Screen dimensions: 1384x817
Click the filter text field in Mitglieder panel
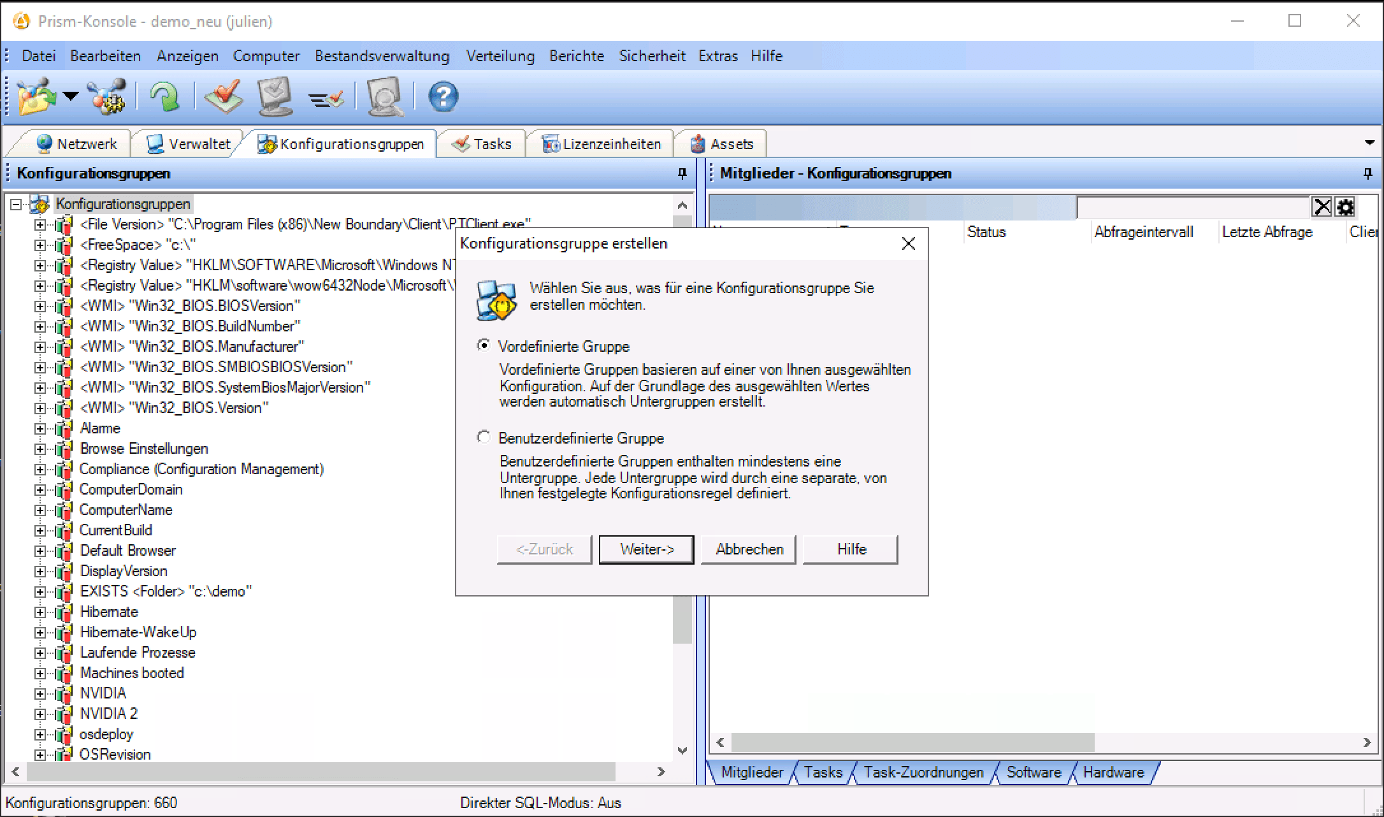point(1193,207)
